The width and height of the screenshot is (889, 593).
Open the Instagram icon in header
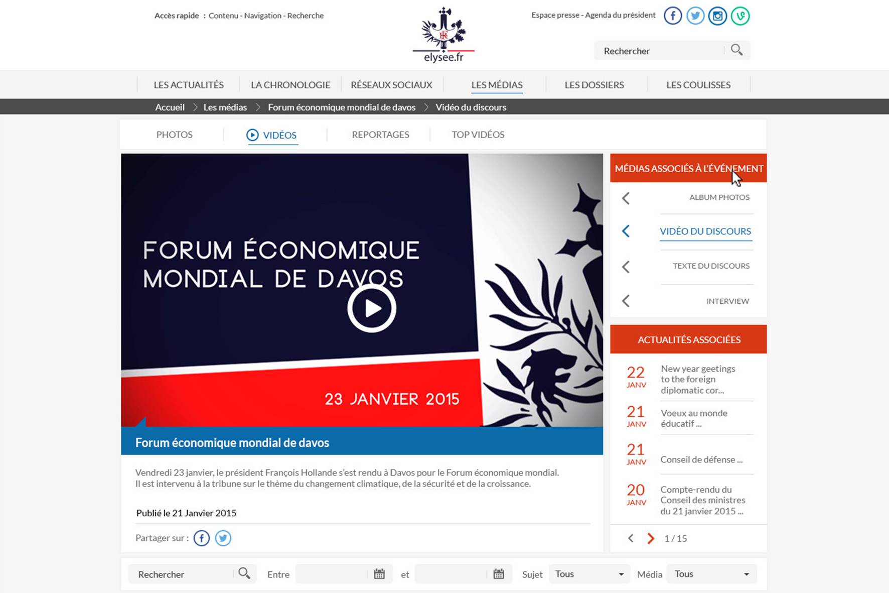pyautogui.click(x=717, y=16)
